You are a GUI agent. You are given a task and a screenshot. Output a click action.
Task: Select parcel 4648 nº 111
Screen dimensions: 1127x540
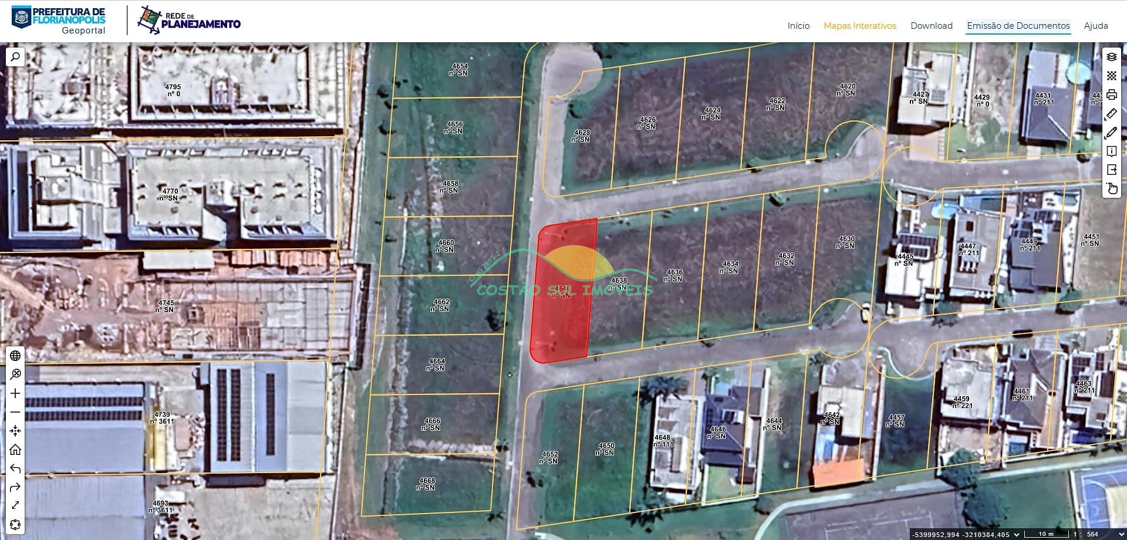coord(663,441)
